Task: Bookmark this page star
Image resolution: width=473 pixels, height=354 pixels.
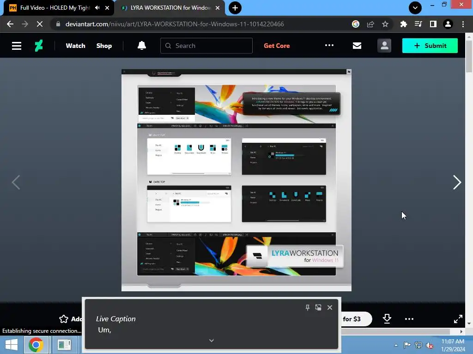Action: (385, 24)
